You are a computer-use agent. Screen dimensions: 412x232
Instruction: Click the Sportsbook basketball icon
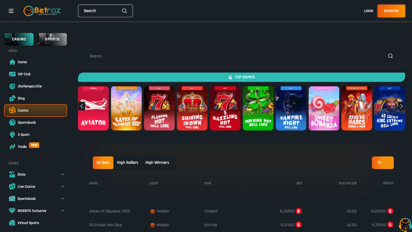tap(12, 123)
